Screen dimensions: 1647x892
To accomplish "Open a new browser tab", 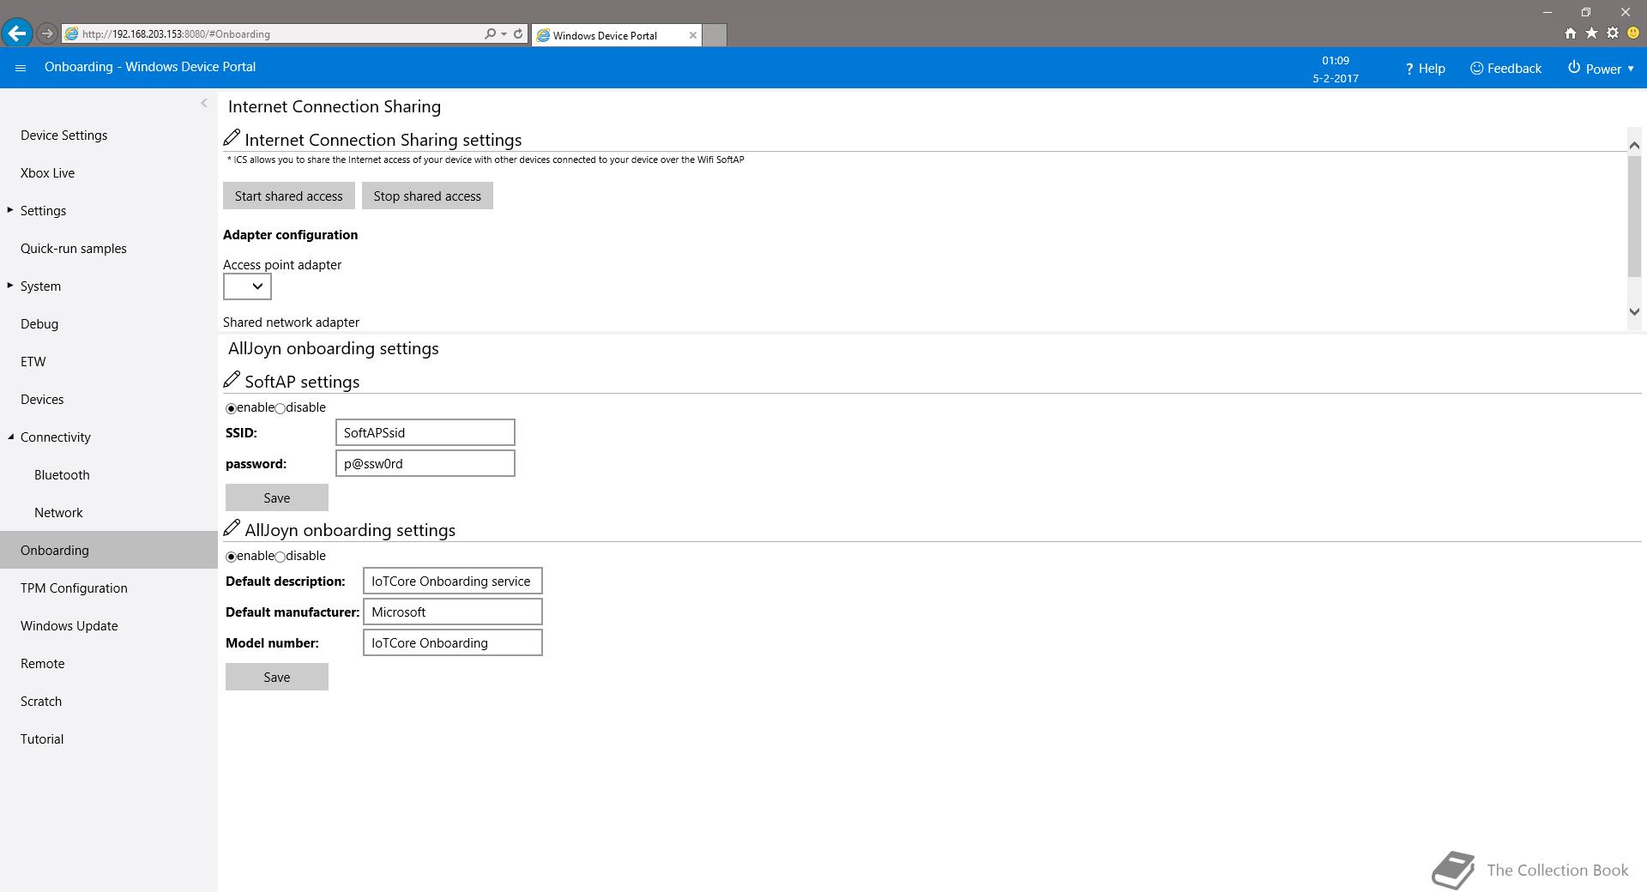I will (715, 35).
